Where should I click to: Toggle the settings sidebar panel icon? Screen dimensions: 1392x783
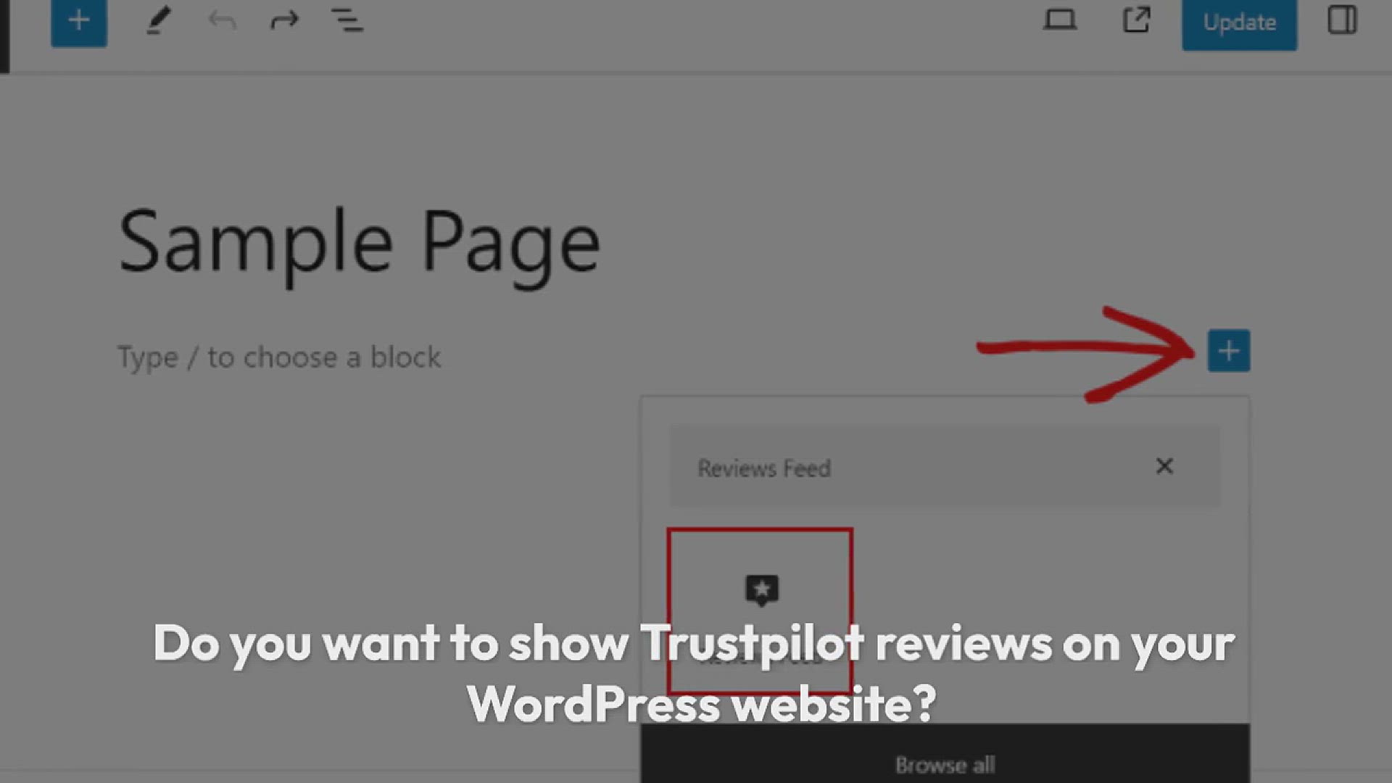1342,20
